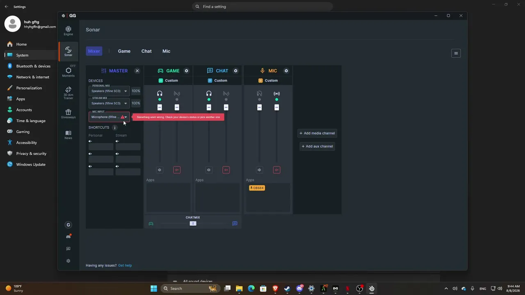Click the mic input warning triangle icon

point(122,117)
